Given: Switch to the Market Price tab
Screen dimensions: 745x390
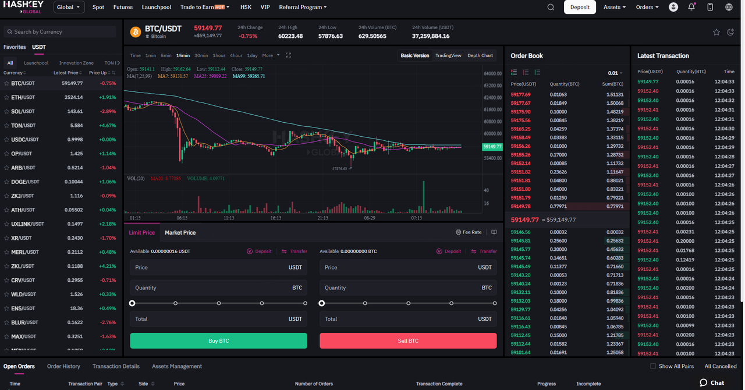Looking at the screenshot, I should [180, 232].
